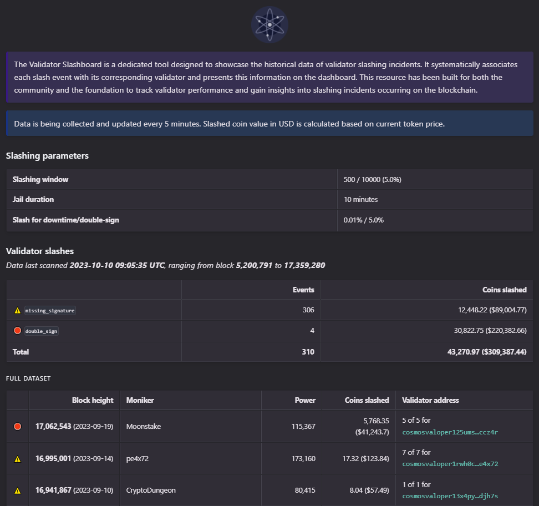
Task: Select the warning icon on the pe4x72 row
Action: (16, 458)
